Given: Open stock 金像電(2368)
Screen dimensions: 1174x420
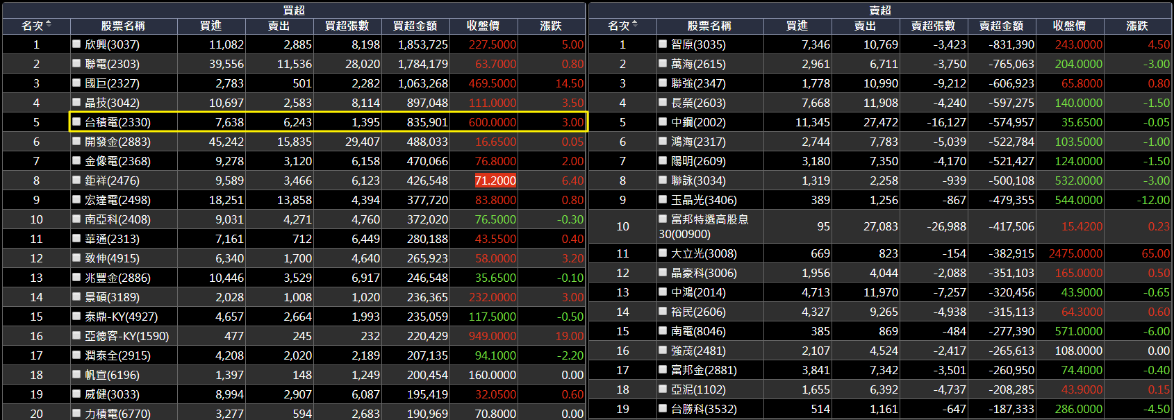Looking at the screenshot, I should [x=117, y=161].
